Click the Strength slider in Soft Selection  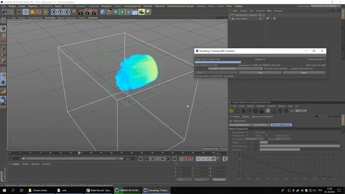point(300,146)
